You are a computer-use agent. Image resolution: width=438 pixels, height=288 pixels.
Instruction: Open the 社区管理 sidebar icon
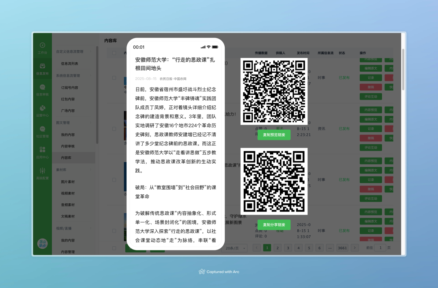point(42,131)
